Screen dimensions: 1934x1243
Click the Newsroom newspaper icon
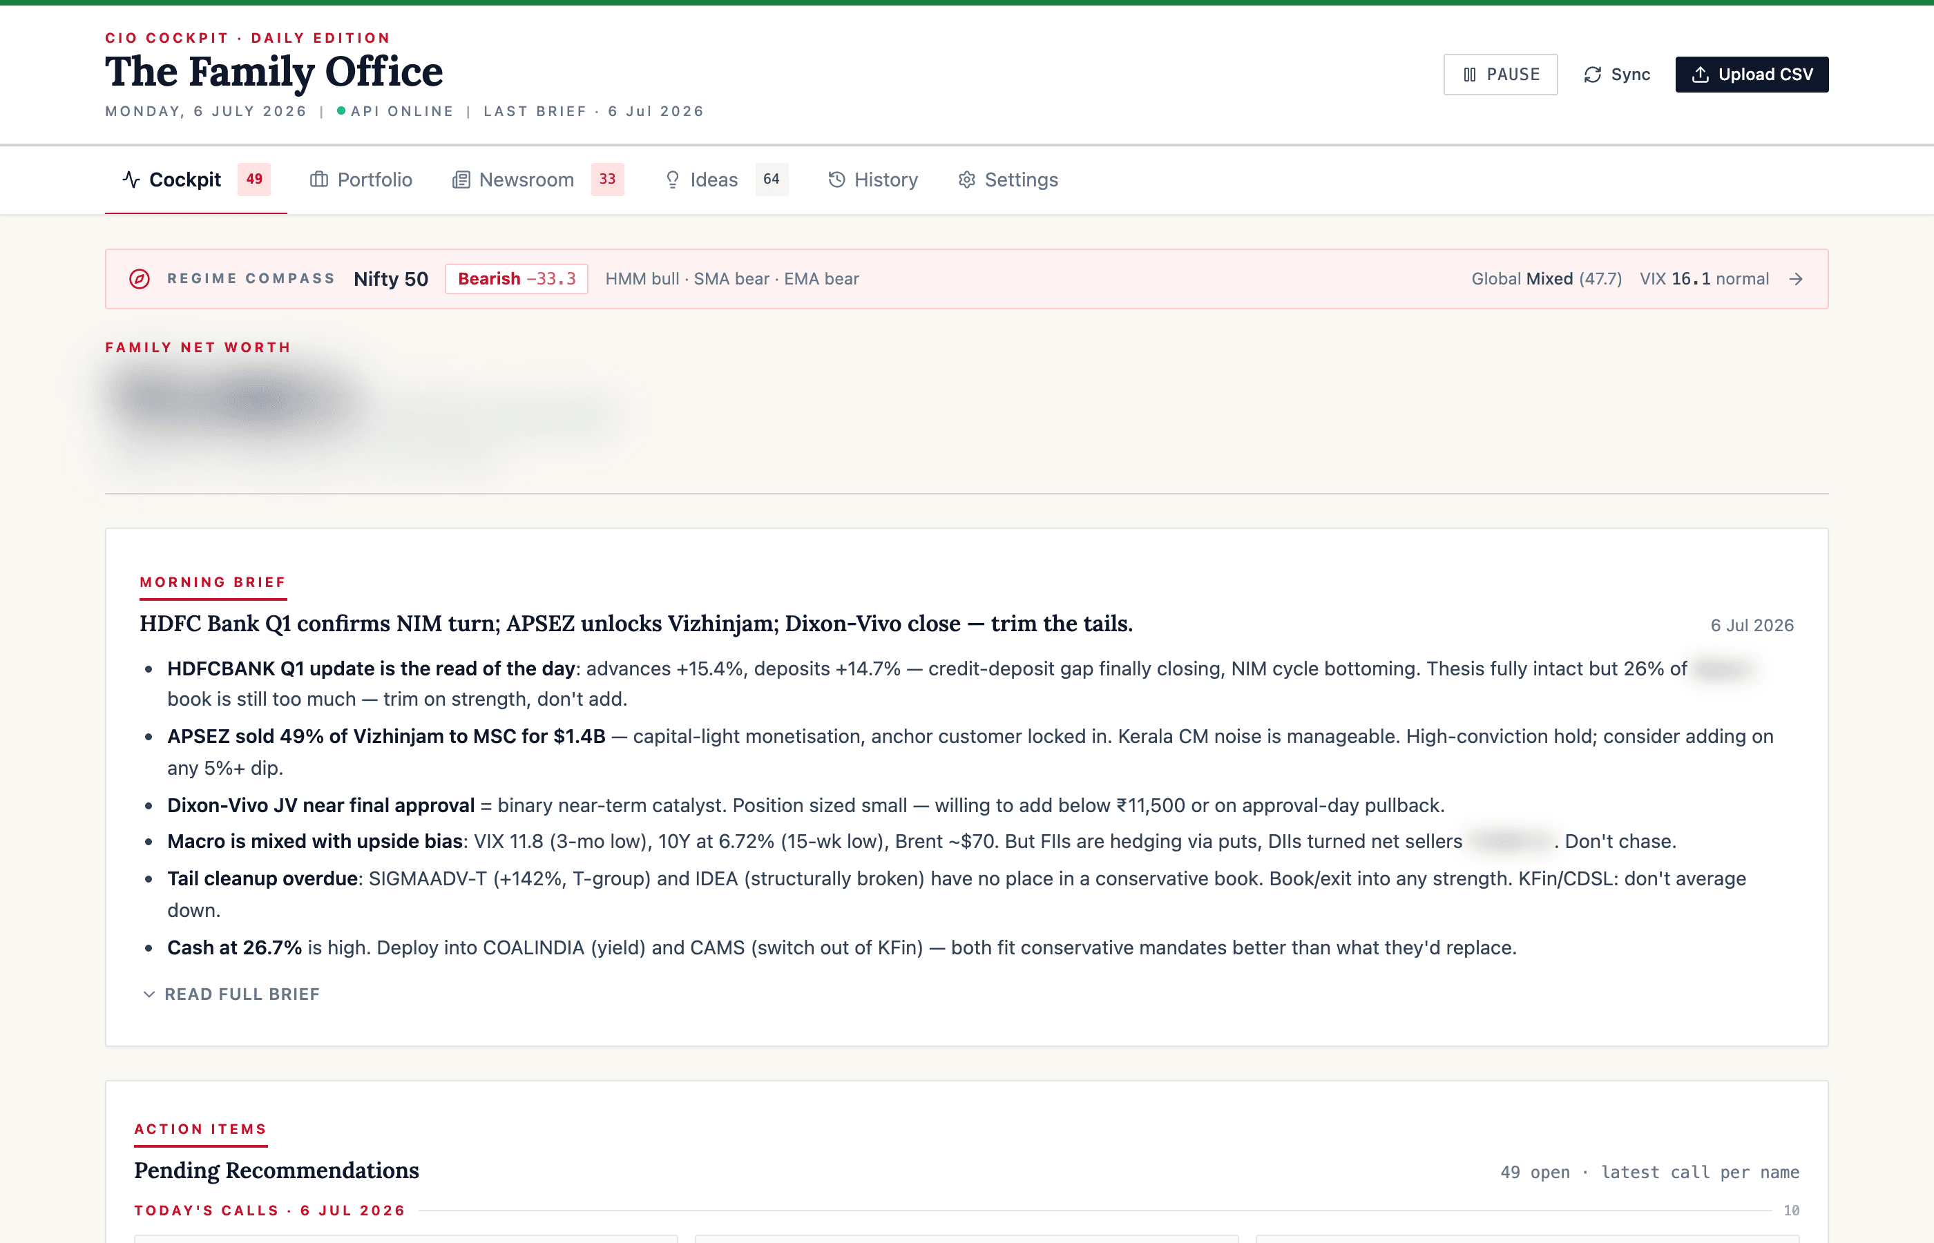click(x=461, y=179)
